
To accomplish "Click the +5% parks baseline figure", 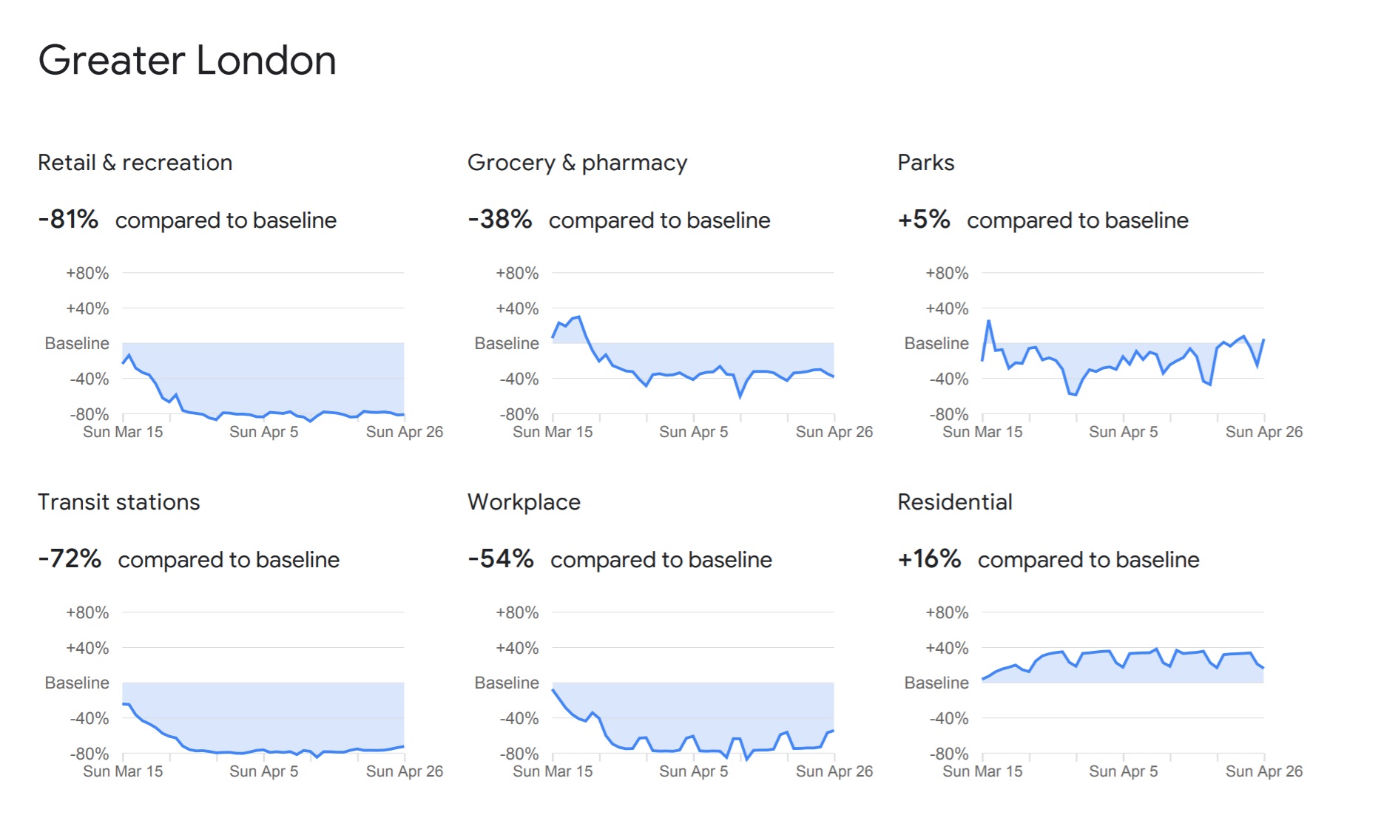I will click(x=923, y=220).
